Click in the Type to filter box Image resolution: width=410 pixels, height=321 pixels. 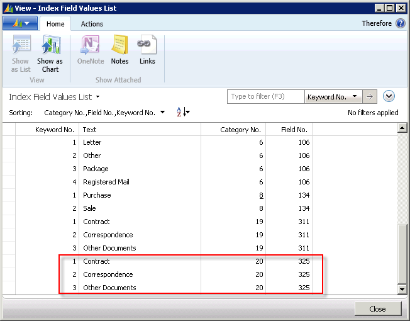click(x=265, y=97)
